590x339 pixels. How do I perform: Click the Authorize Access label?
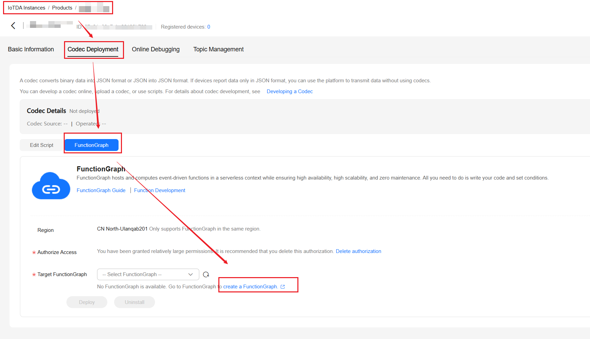57,252
